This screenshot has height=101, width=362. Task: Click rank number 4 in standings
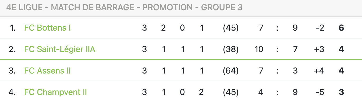point(12,92)
